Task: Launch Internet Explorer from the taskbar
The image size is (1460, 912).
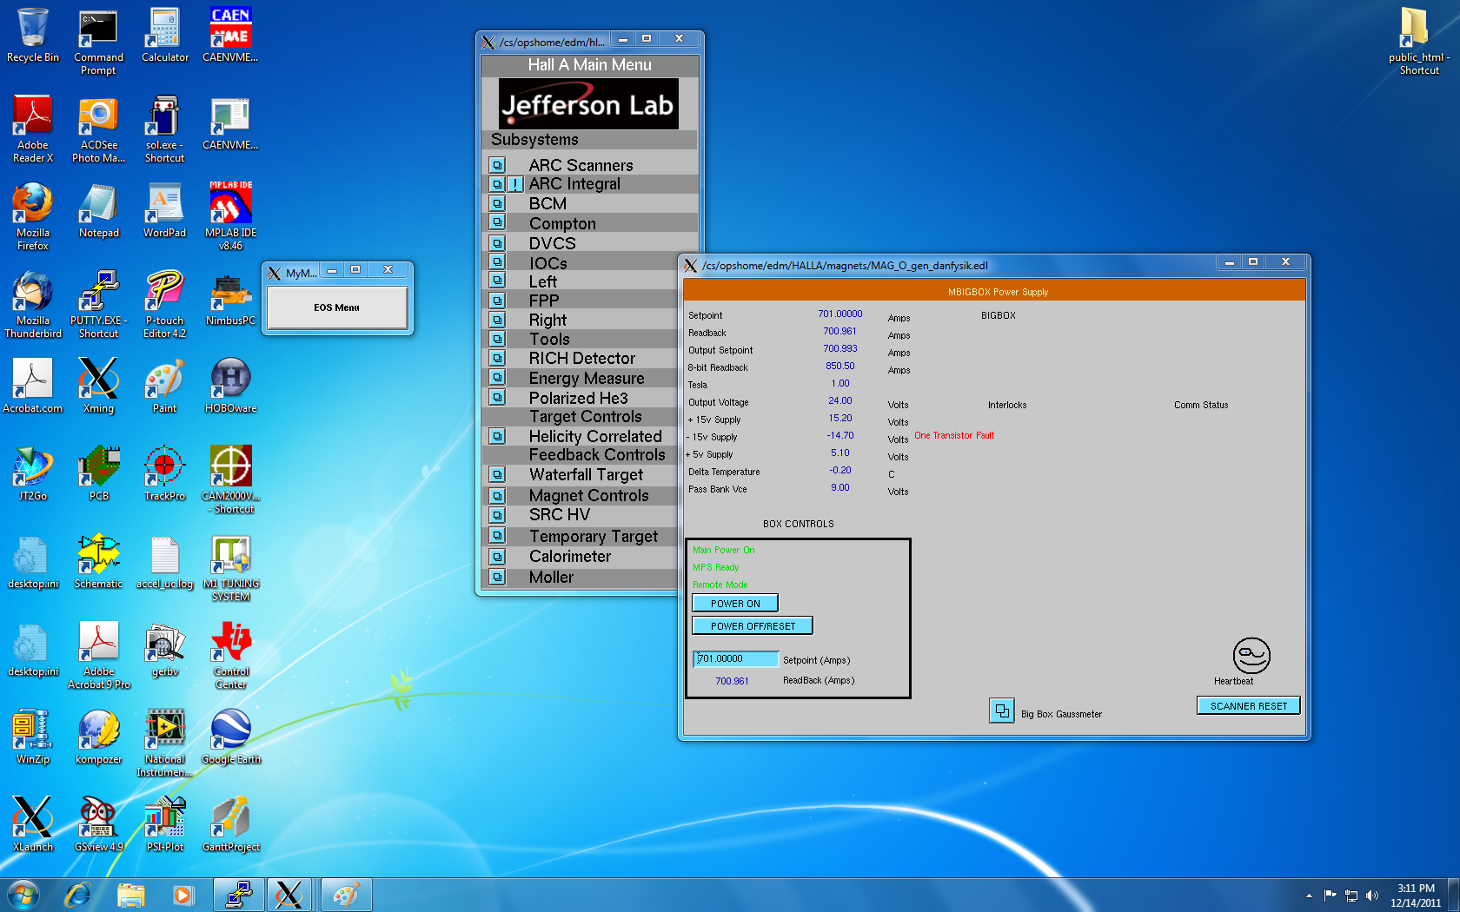Action: [78, 895]
